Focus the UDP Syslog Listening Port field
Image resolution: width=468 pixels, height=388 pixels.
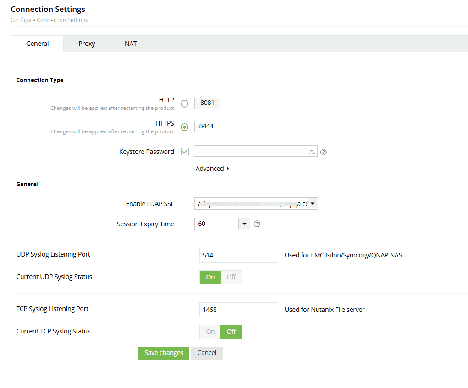[x=238, y=255]
